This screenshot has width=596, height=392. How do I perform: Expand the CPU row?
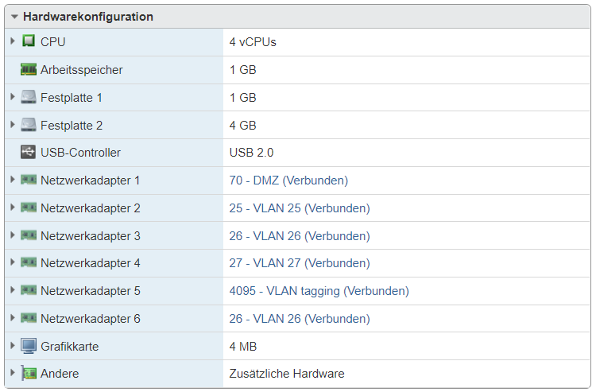point(13,41)
